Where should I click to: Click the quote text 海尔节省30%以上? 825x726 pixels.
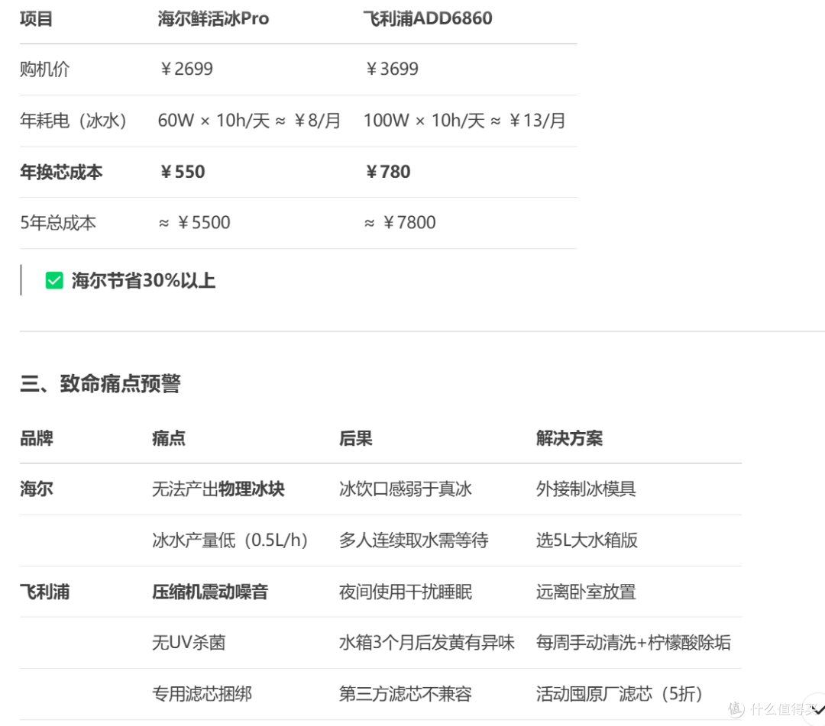pyautogui.click(x=144, y=280)
